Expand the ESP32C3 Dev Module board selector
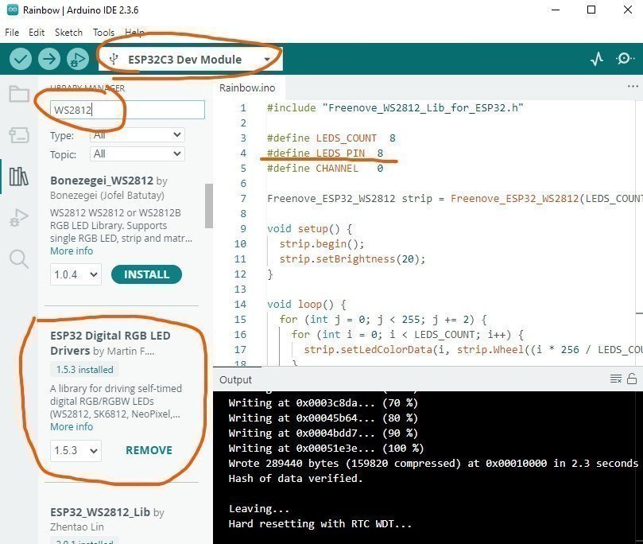 click(191, 60)
